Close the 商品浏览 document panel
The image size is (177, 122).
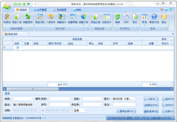173,34
